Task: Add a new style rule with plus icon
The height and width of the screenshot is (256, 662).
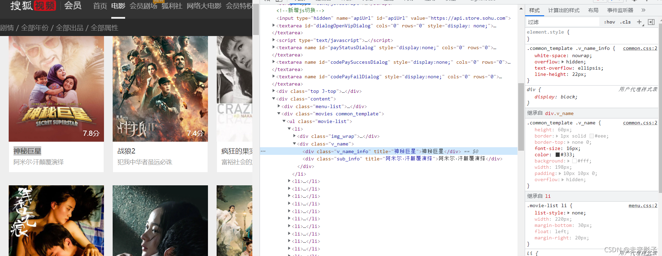Action: (x=639, y=22)
